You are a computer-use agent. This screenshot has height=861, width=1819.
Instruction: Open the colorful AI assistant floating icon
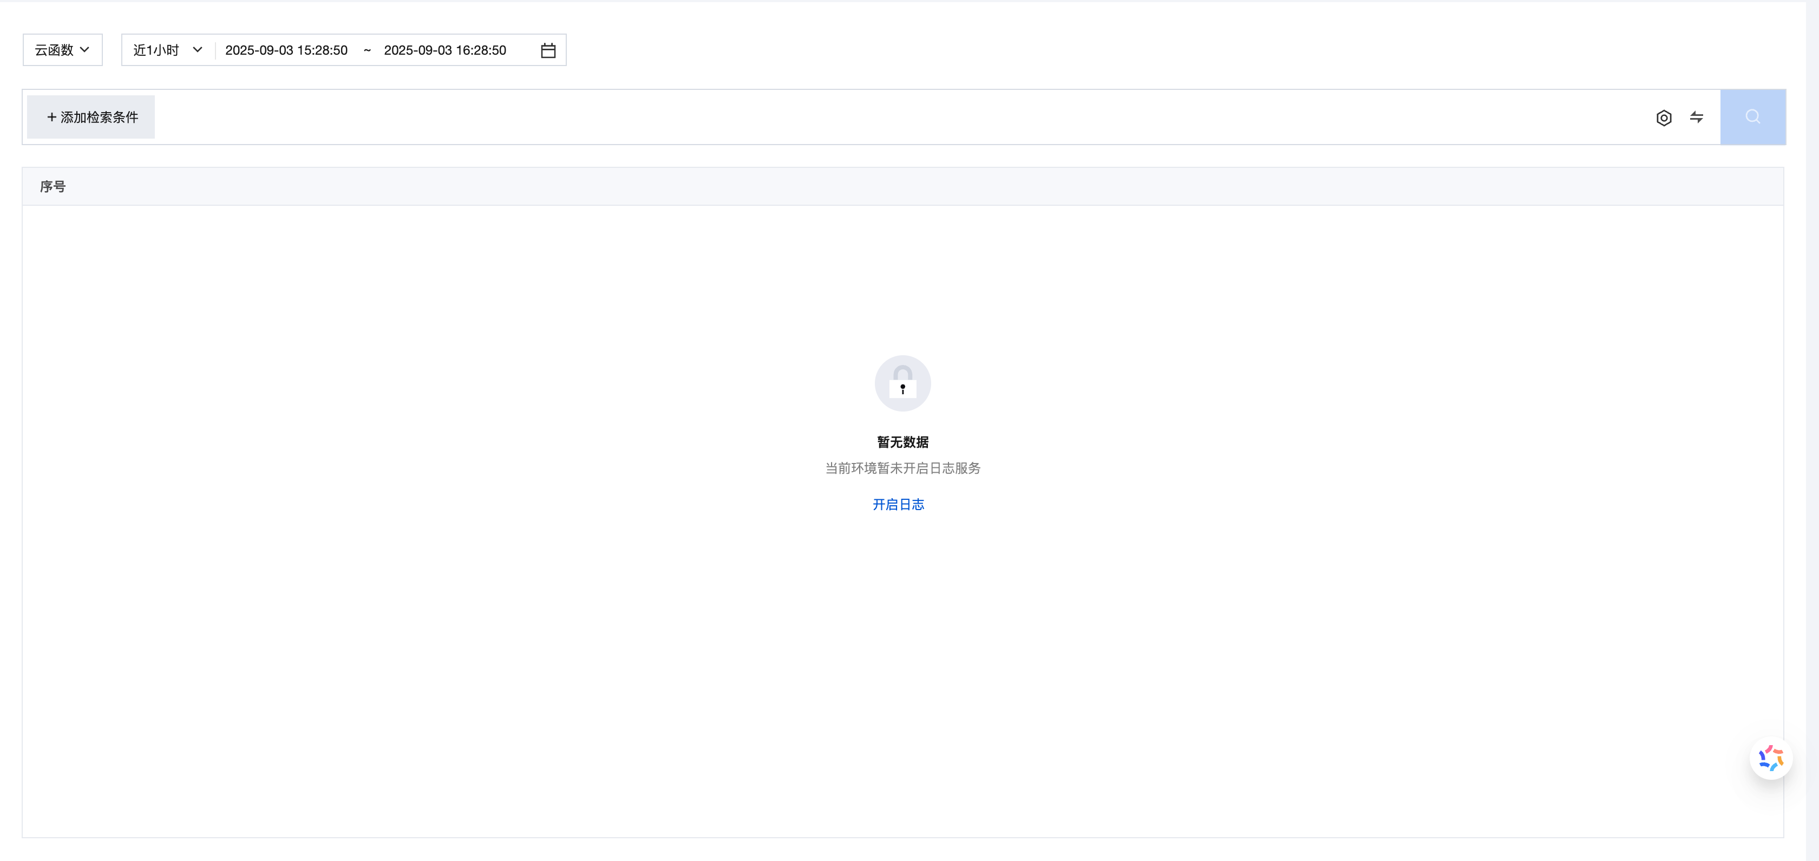tap(1770, 758)
